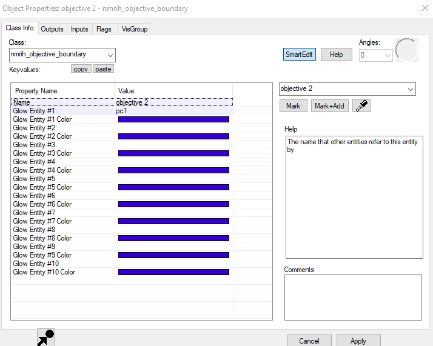Select the Glow Entity #10 row
This screenshot has height=346, width=433.
pyautogui.click(x=122, y=264)
